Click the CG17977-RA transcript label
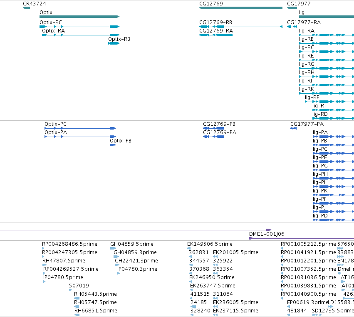Viewport: 354px width, 317px height. (304, 22)
